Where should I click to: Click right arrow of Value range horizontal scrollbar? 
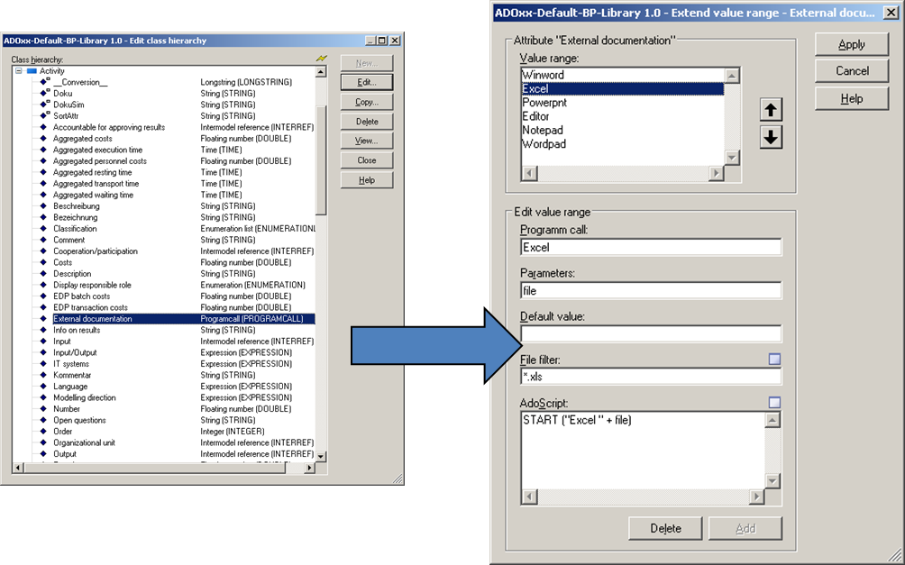click(x=717, y=172)
